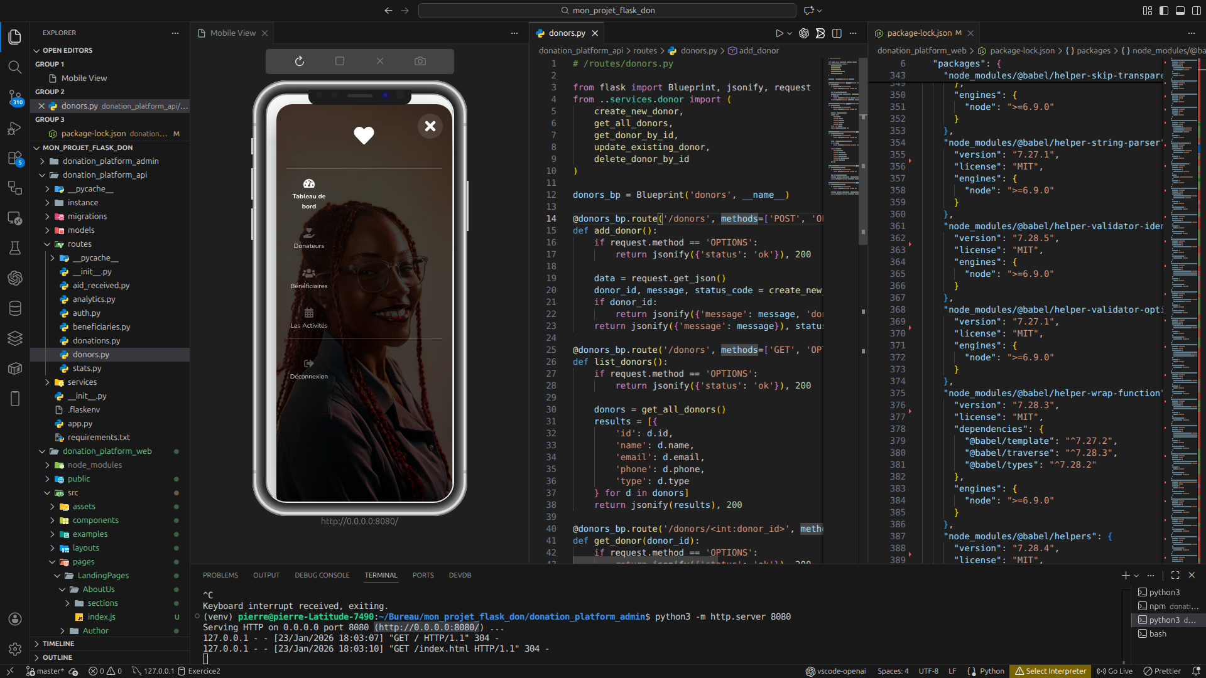Open the Extensions view in activity bar

pos(15,158)
